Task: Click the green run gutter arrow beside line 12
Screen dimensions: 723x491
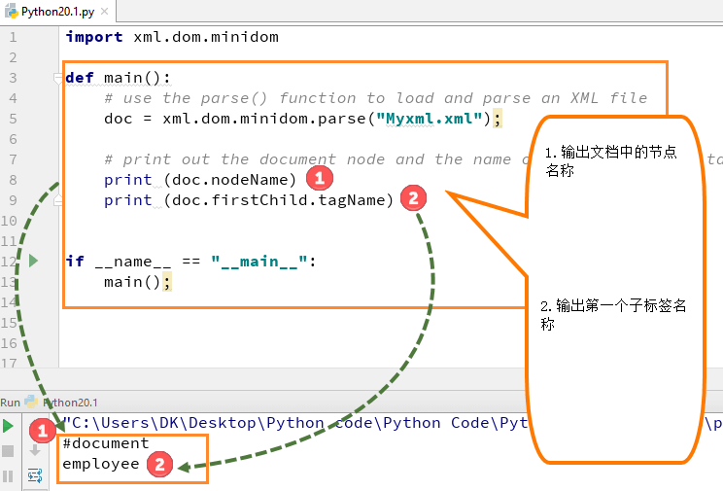Action: point(33,261)
